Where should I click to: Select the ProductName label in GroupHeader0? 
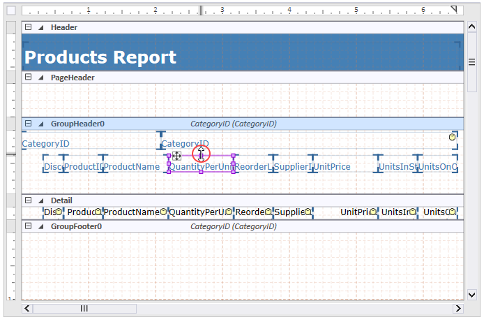tap(132, 167)
